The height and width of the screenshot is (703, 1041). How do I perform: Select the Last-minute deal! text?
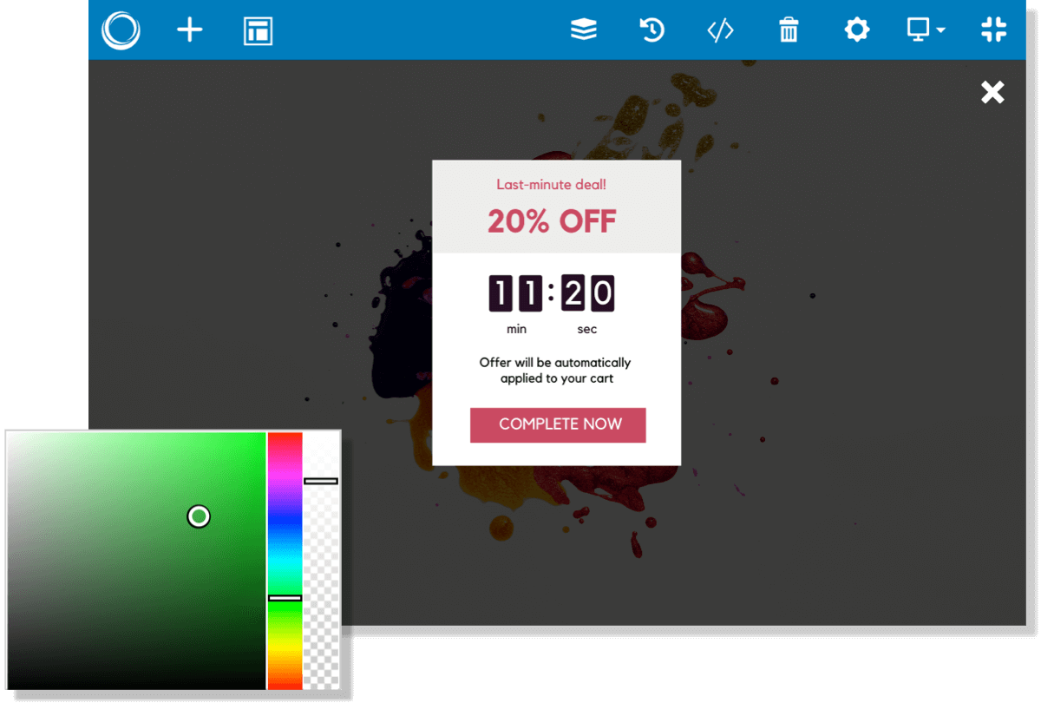coord(552,184)
